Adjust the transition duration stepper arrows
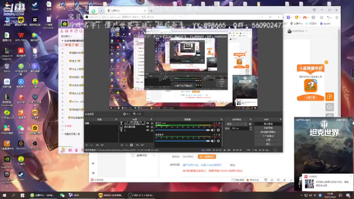 pyautogui.click(x=250, y=128)
